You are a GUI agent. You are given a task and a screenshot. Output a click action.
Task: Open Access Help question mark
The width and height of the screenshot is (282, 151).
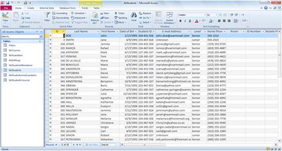tap(266, 8)
